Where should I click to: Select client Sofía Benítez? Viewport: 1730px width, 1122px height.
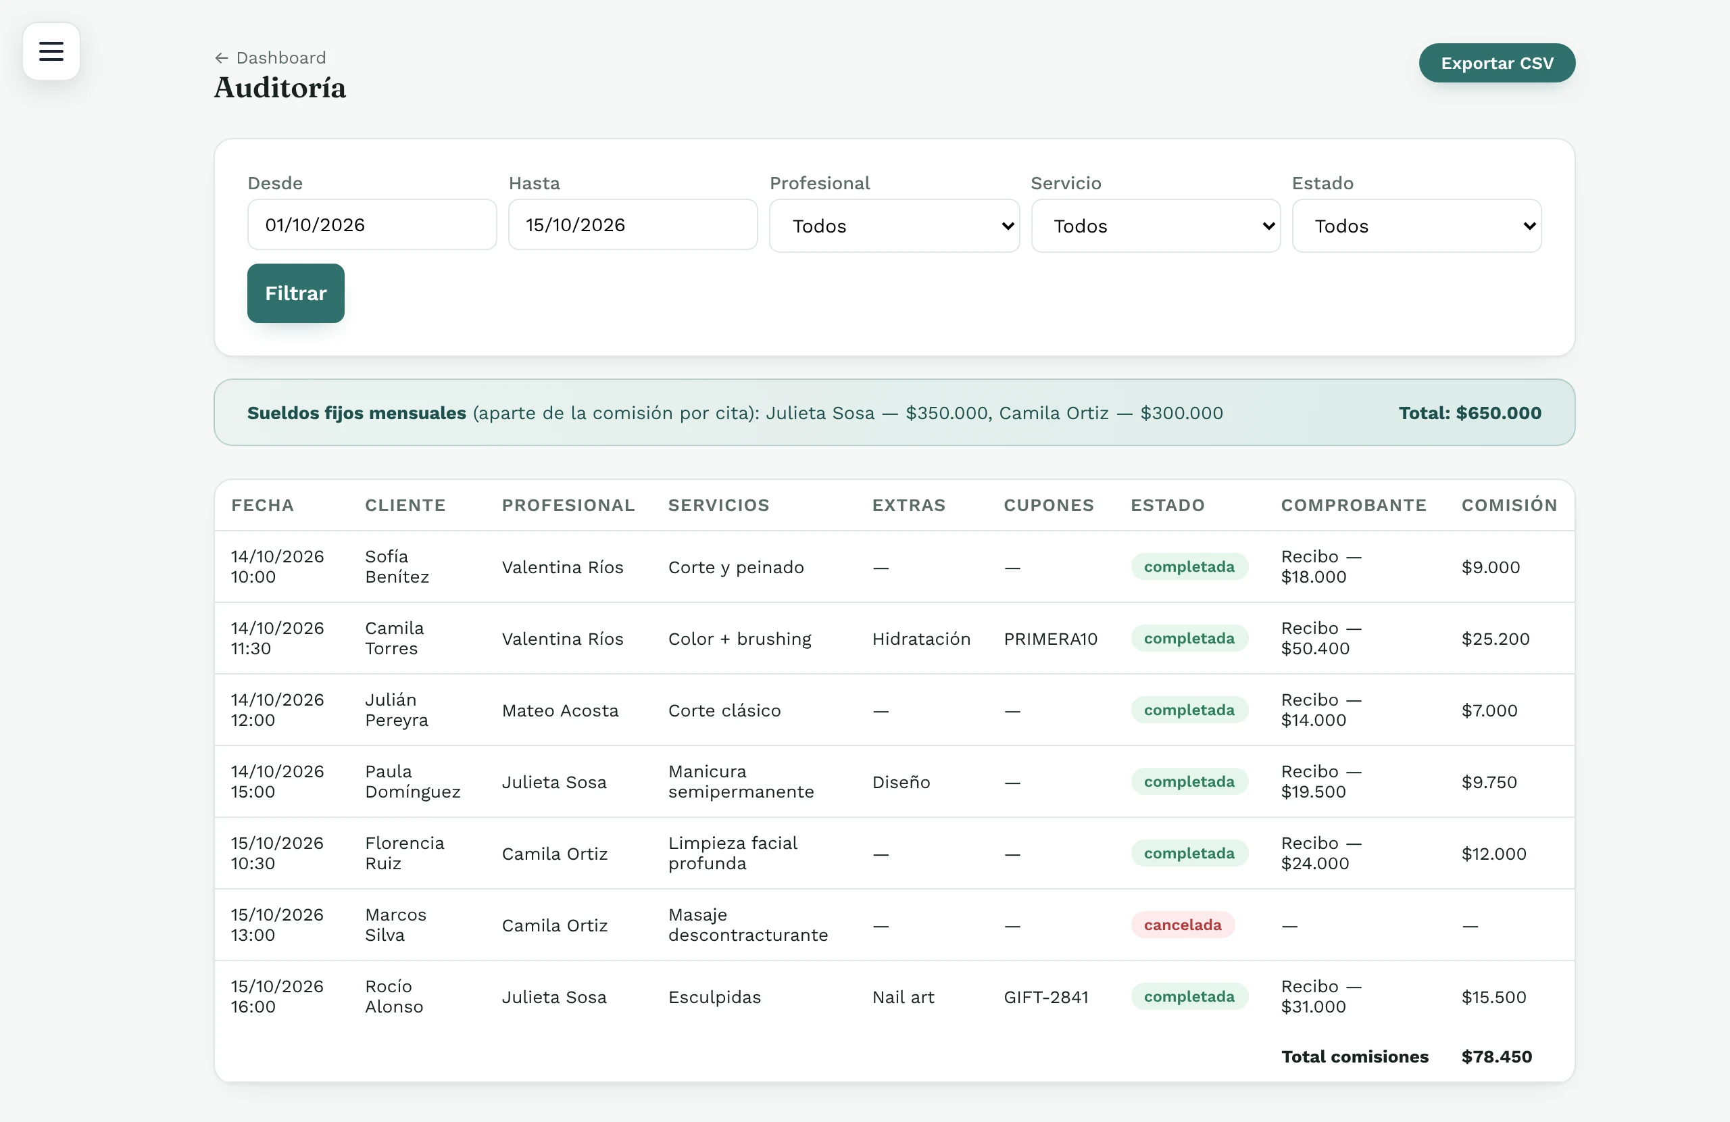tap(397, 566)
